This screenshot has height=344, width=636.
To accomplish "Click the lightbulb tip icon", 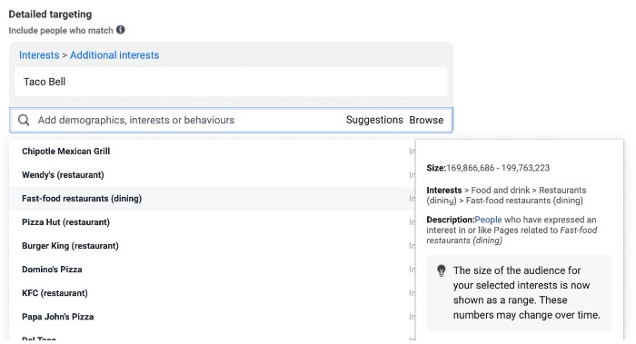I will (x=442, y=270).
